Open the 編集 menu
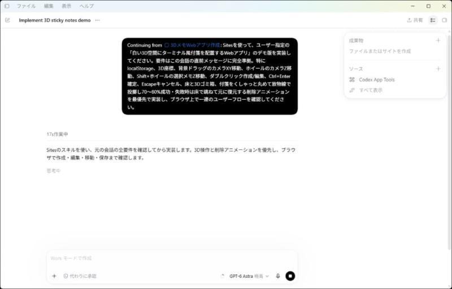 (x=49, y=6)
